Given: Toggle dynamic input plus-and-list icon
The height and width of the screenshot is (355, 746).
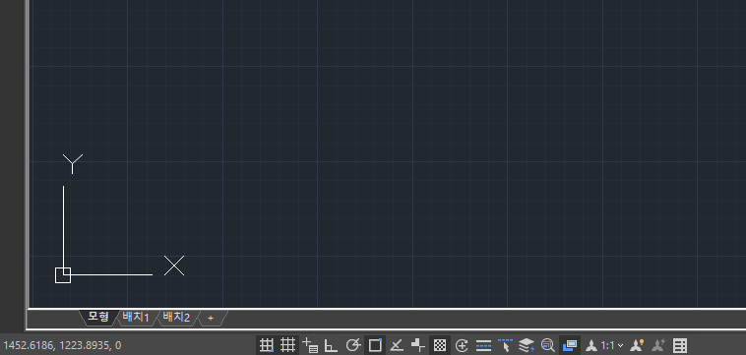Looking at the screenshot, I should pos(310,345).
